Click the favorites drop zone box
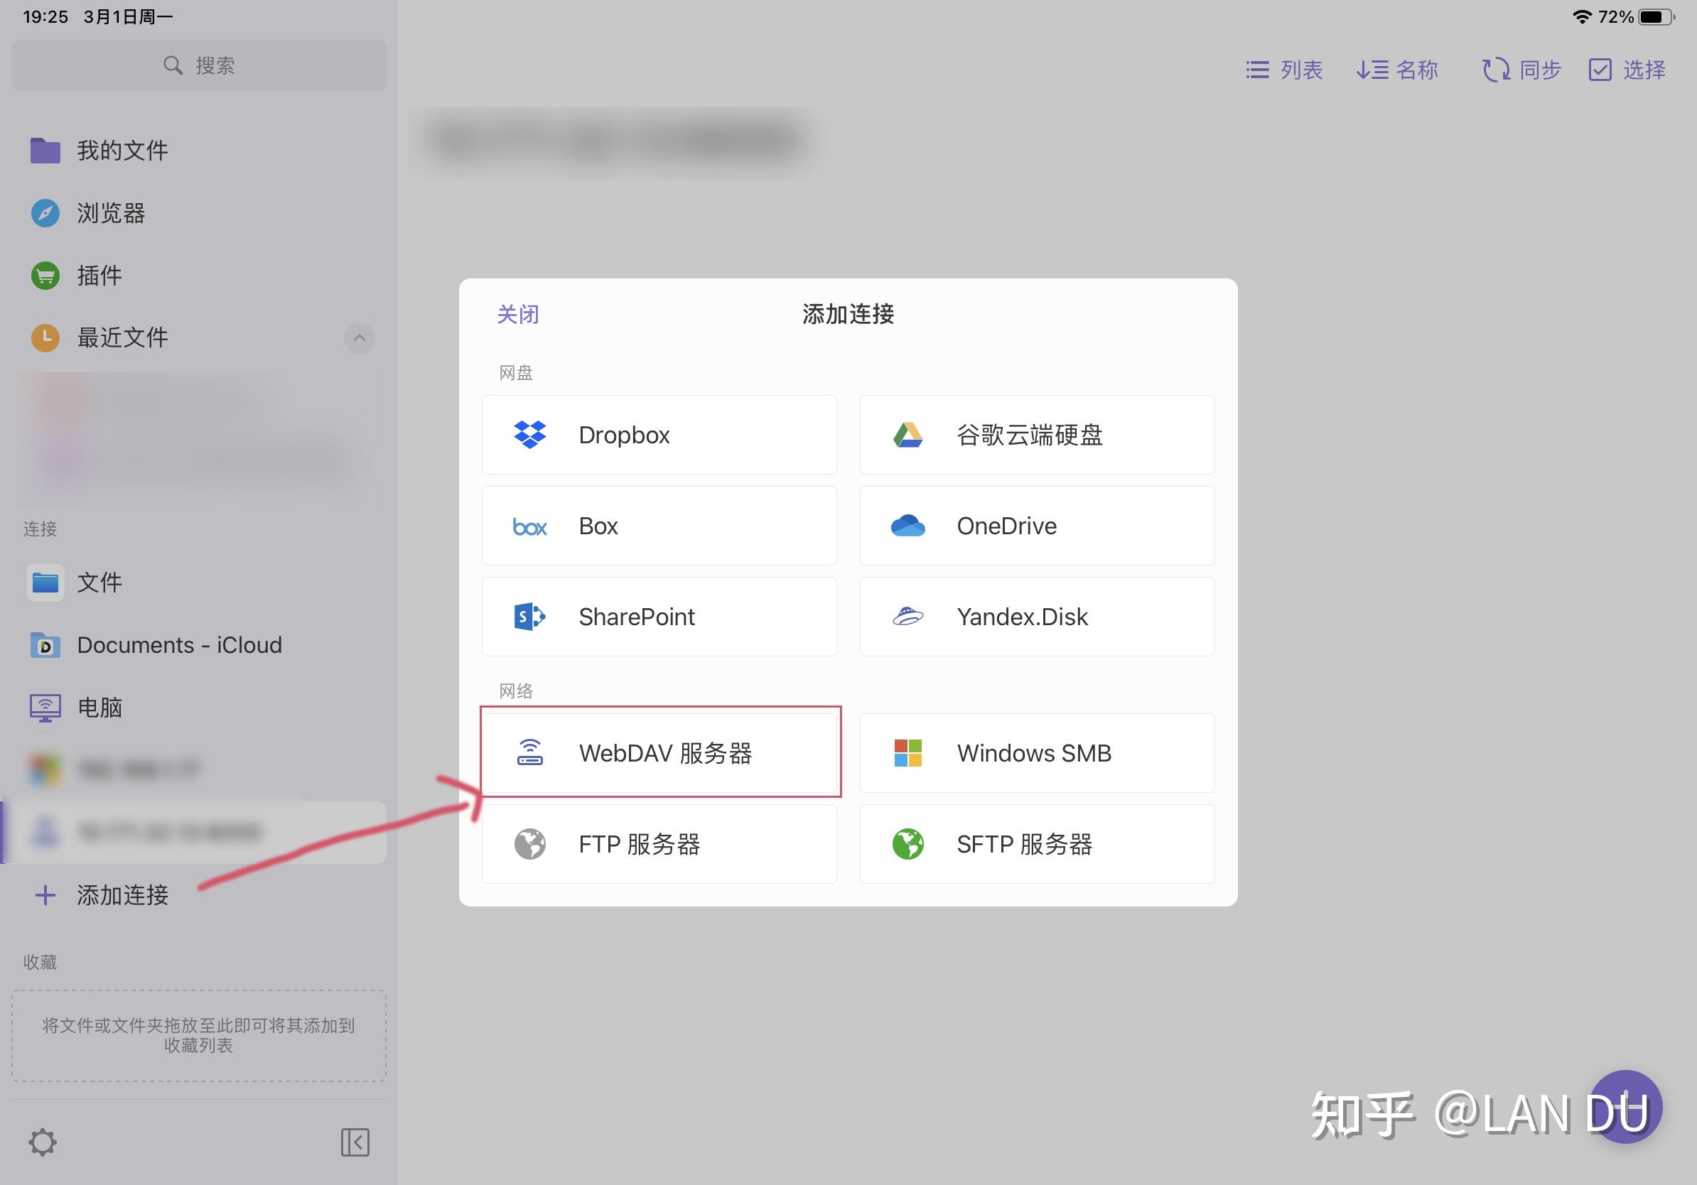 tap(199, 1035)
